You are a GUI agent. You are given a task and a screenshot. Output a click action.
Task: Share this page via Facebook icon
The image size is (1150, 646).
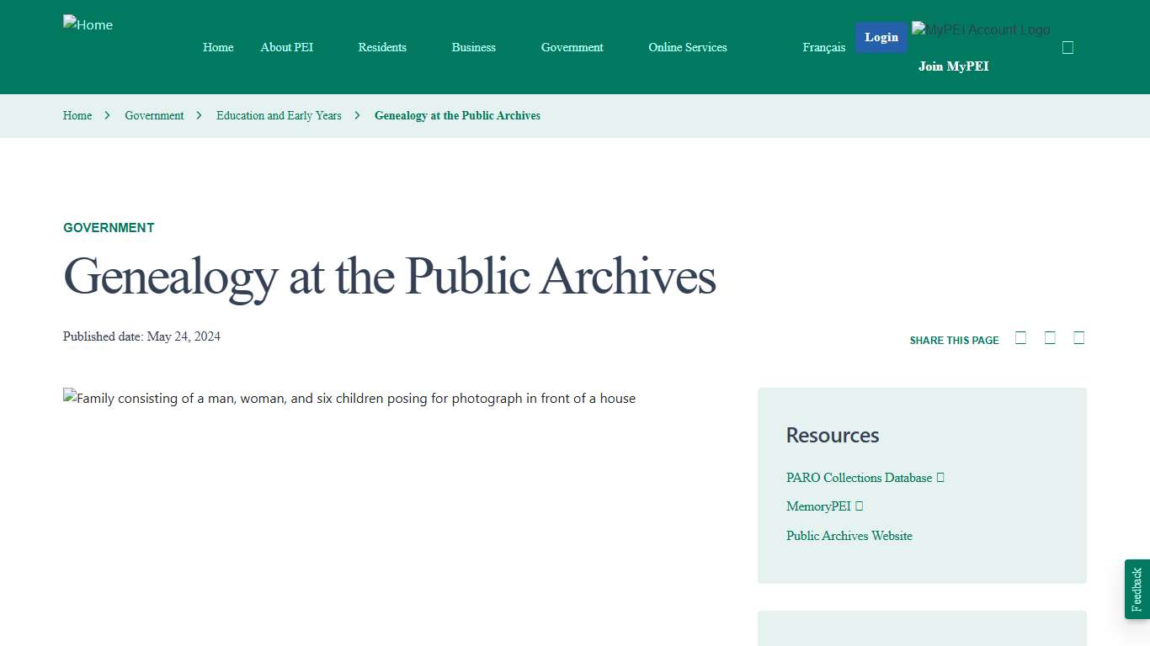click(x=1020, y=336)
